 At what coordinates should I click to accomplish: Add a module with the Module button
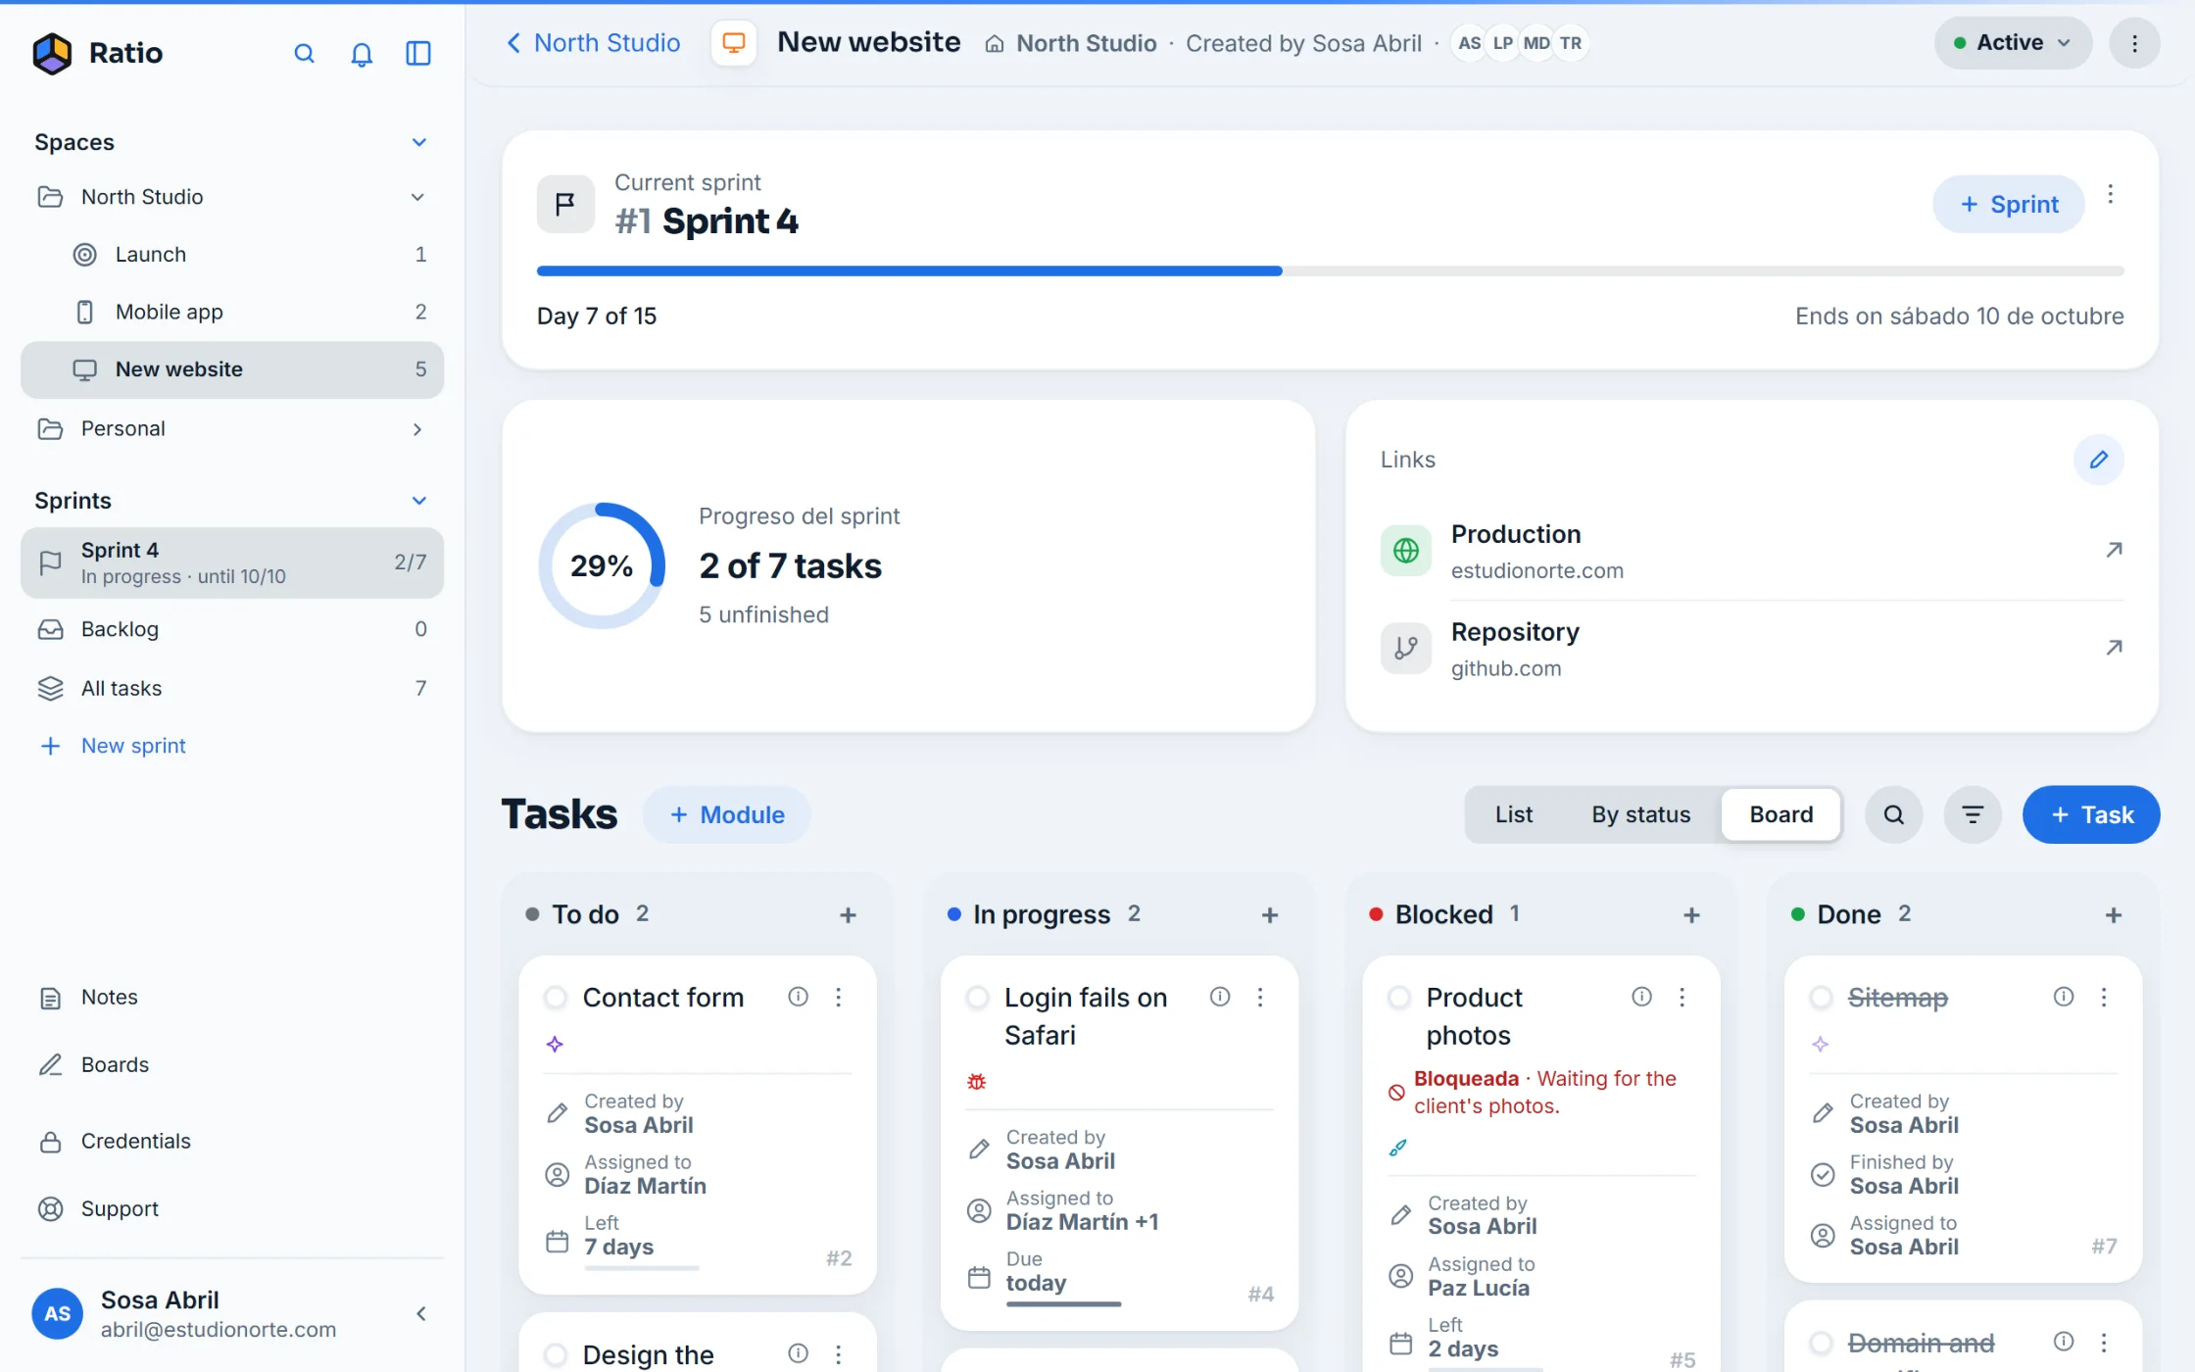click(x=726, y=814)
